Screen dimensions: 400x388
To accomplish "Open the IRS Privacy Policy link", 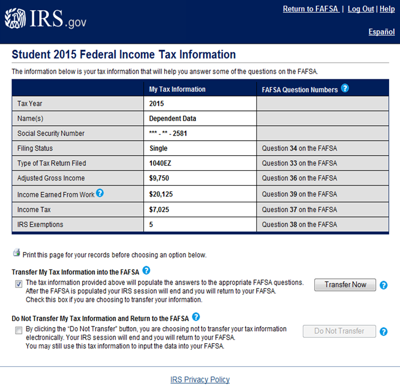I will pyautogui.click(x=200, y=379).
